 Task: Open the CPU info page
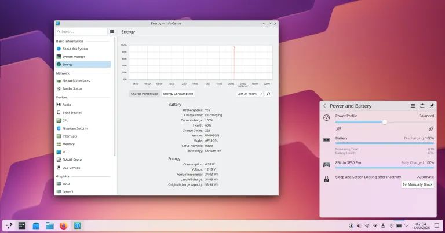pyautogui.click(x=83, y=120)
